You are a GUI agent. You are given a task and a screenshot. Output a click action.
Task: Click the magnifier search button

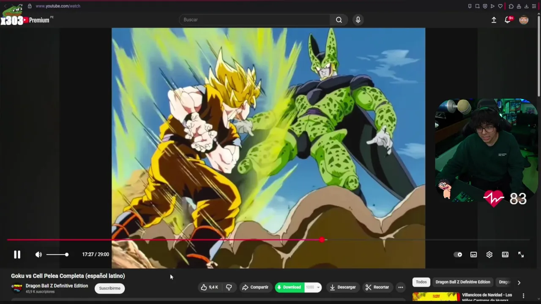coord(339,20)
